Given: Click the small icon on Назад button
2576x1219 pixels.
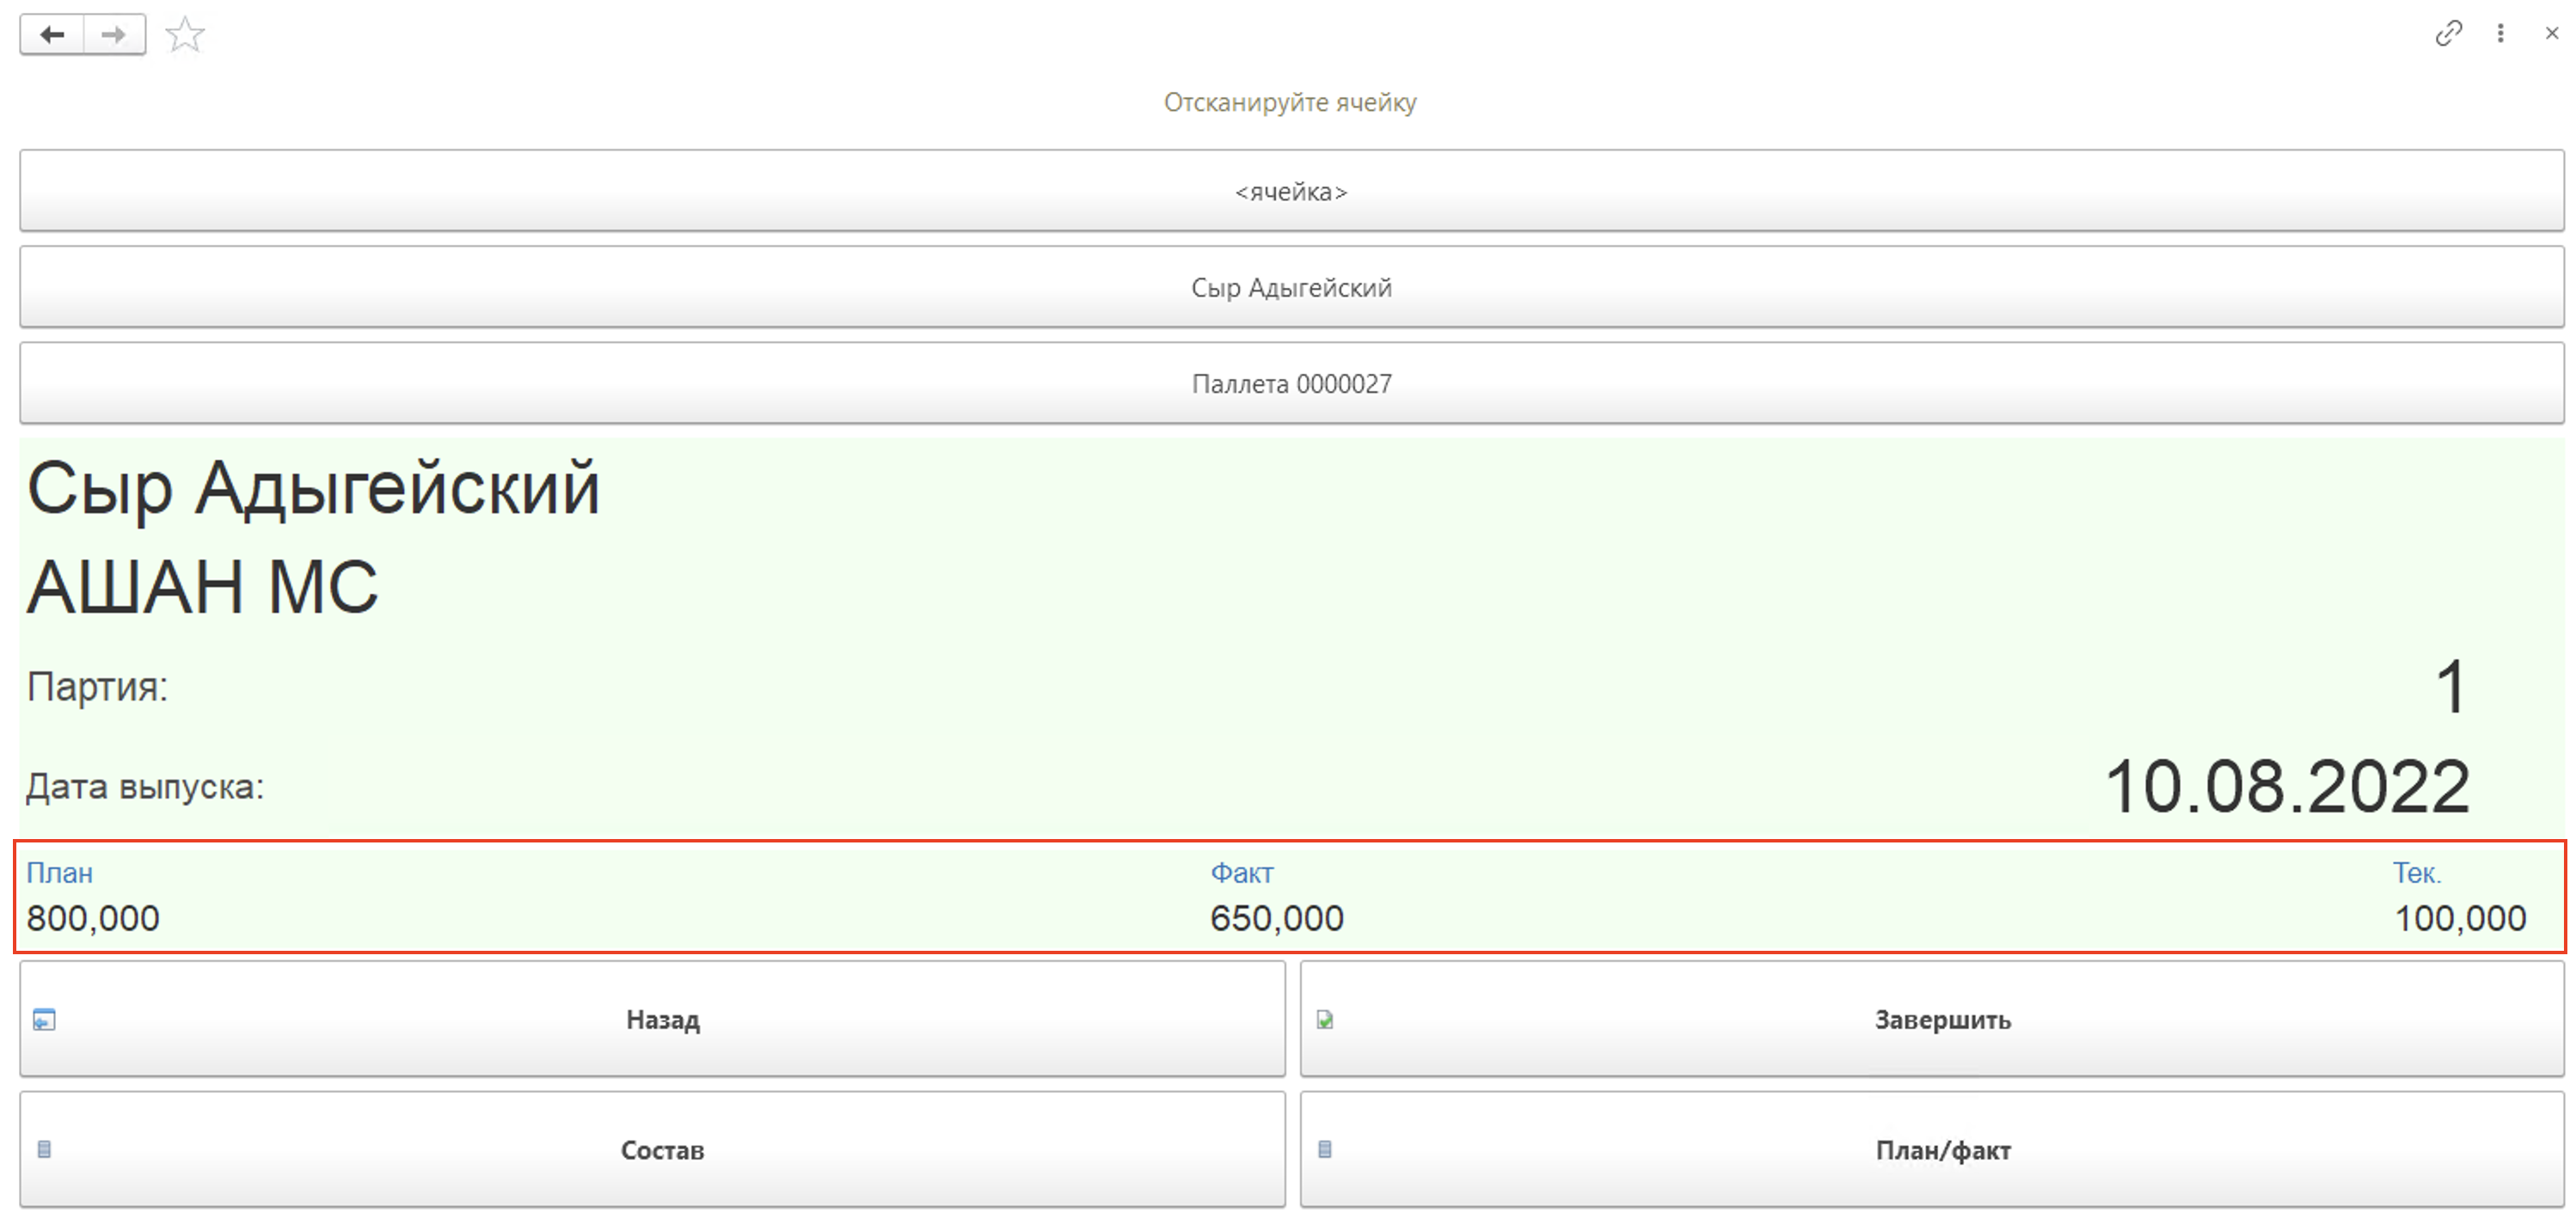Looking at the screenshot, I should coord(44,1020).
